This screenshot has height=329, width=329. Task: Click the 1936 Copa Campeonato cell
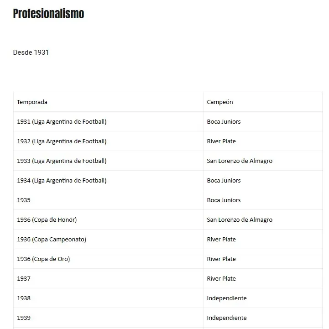pos(52,240)
